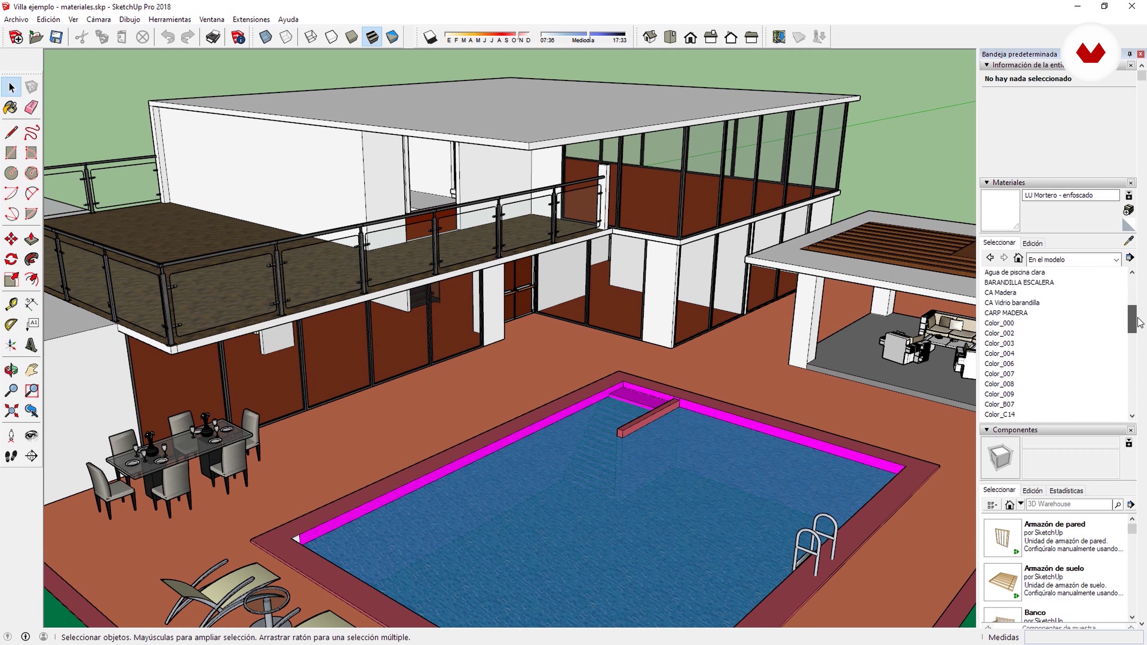1147x645 pixels.
Task: Activate the Move tool
Action: tap(11, 239)
